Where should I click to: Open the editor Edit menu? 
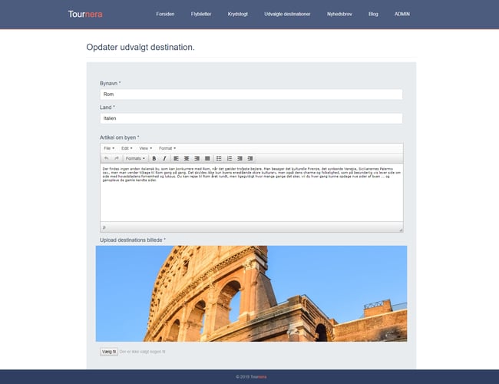click(x=127, y=148)
